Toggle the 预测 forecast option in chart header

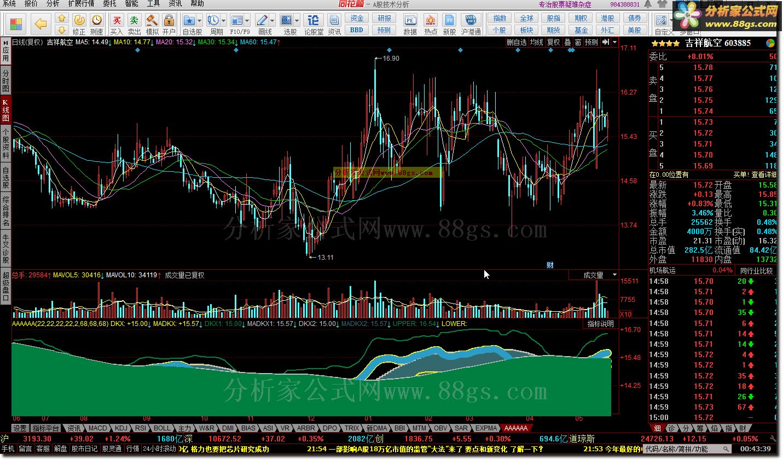tap(591, 42)
